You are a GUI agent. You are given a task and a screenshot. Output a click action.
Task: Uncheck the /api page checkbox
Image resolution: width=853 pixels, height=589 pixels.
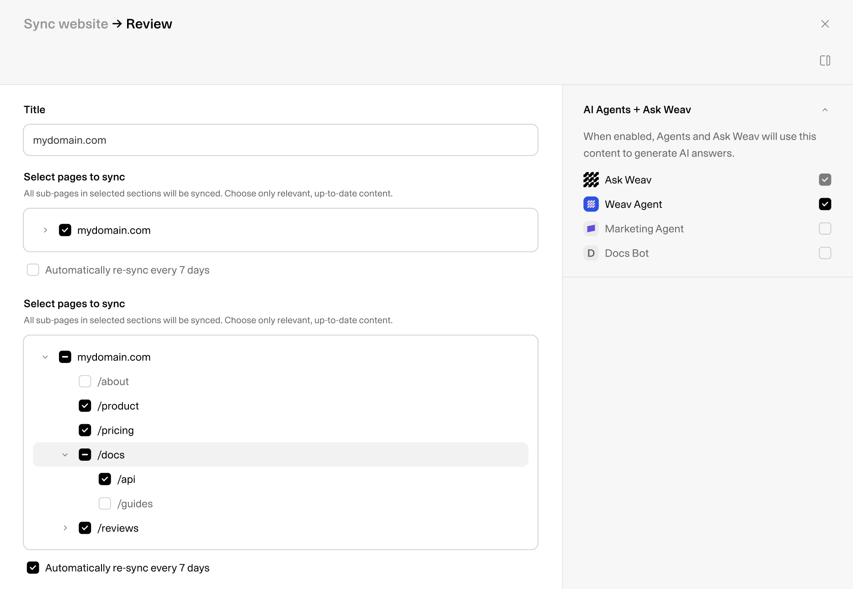105,479
